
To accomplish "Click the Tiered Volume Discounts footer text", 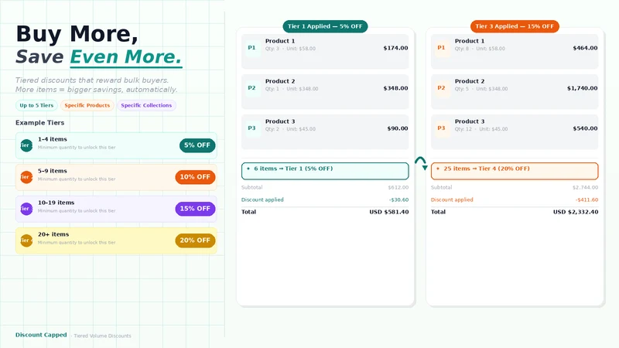I will tap(102, 336).
